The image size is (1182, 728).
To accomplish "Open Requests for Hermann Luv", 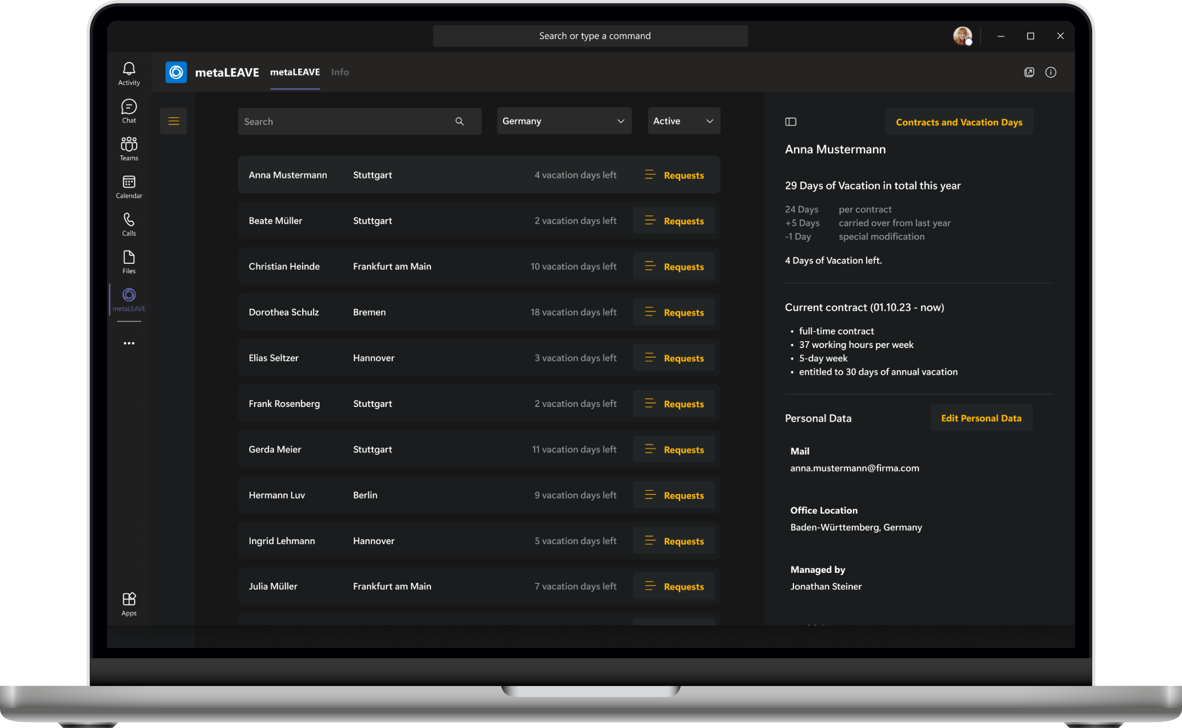I will (x=674, y=496).
